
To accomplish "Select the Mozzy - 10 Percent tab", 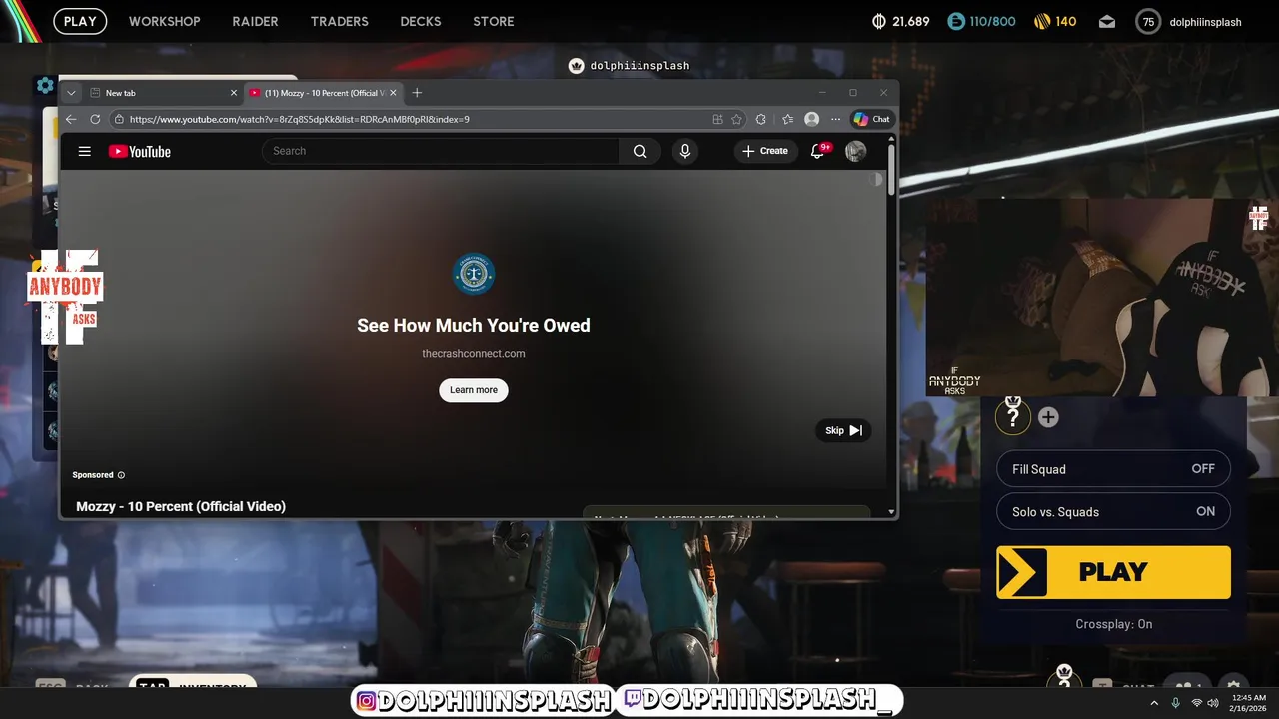I will coord(323,93).
